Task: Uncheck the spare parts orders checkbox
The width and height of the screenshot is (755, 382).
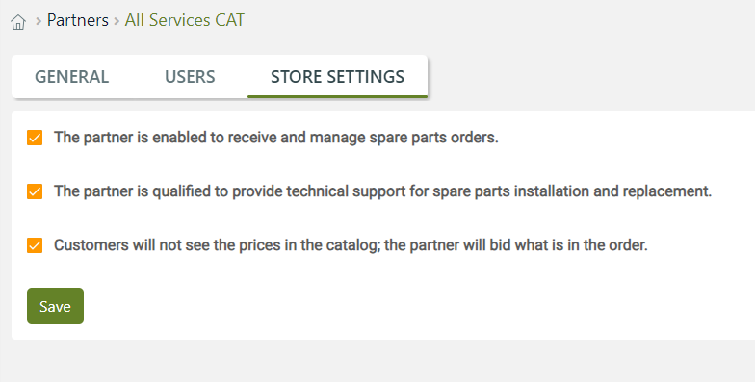Action: pos(35,138)
